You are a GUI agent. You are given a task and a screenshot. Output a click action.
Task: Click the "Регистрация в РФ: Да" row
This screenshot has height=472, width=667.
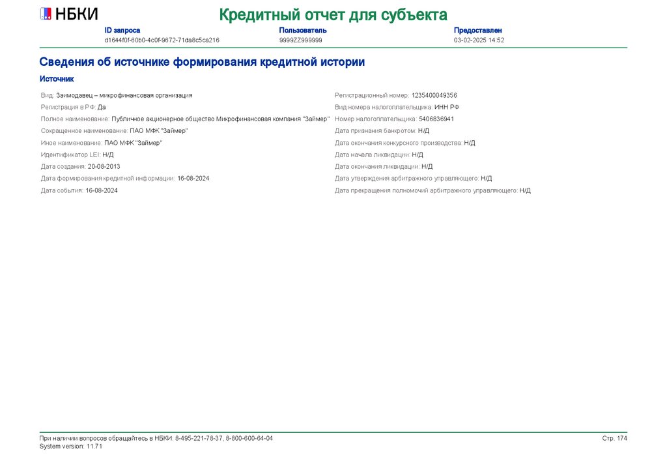tap(73, 108)
